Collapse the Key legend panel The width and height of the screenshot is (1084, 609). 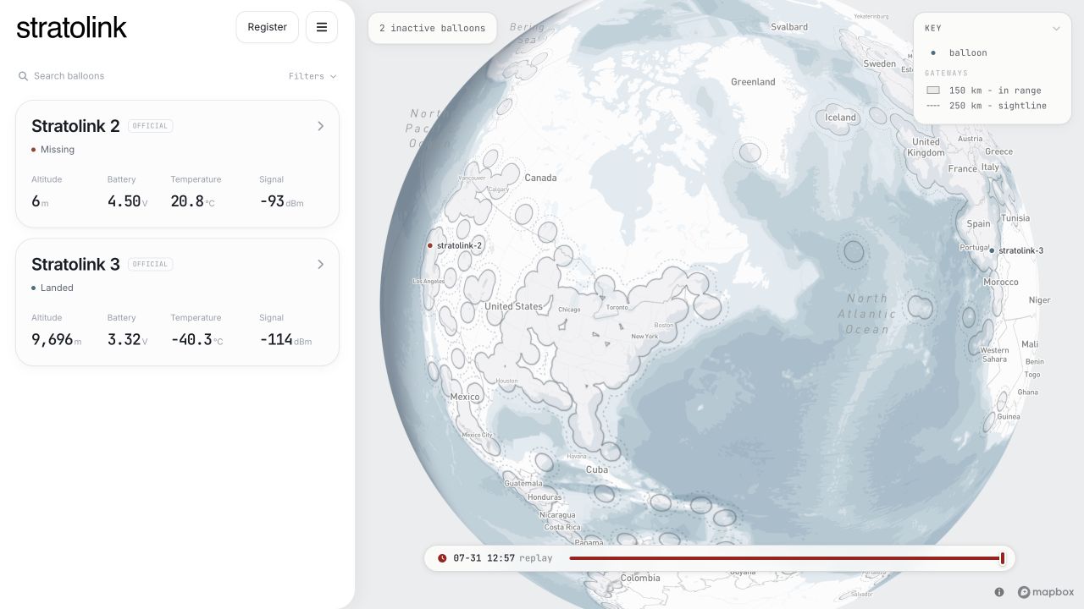1056,29
